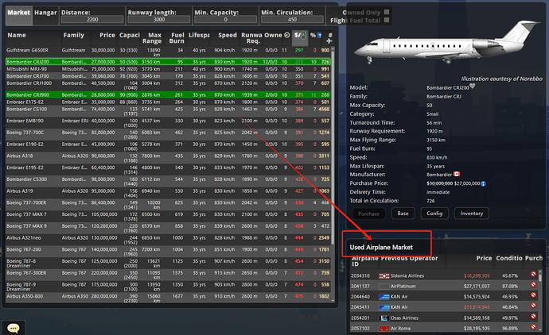Sort used market by Previous Operator header
The width and height of the screenshot is (549, 335).
(409, 258)
